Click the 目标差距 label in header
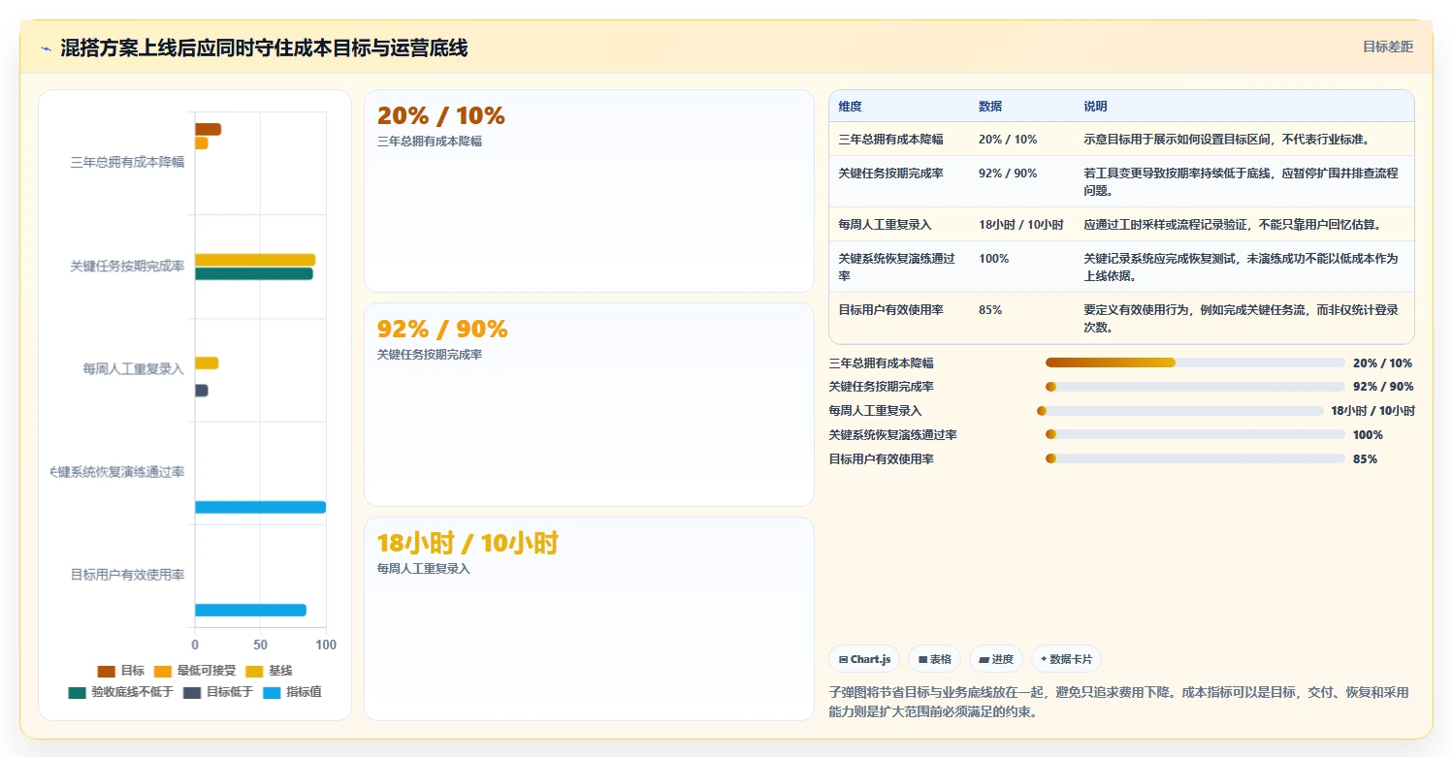This screenshot has height=757, width=1453. 1387,47
